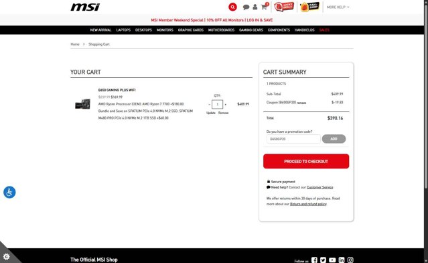Screen dimensions: 428x263
Task: Click the B650 Gaming Plus WiFi thumbnail
Action: tap(82, 104)
